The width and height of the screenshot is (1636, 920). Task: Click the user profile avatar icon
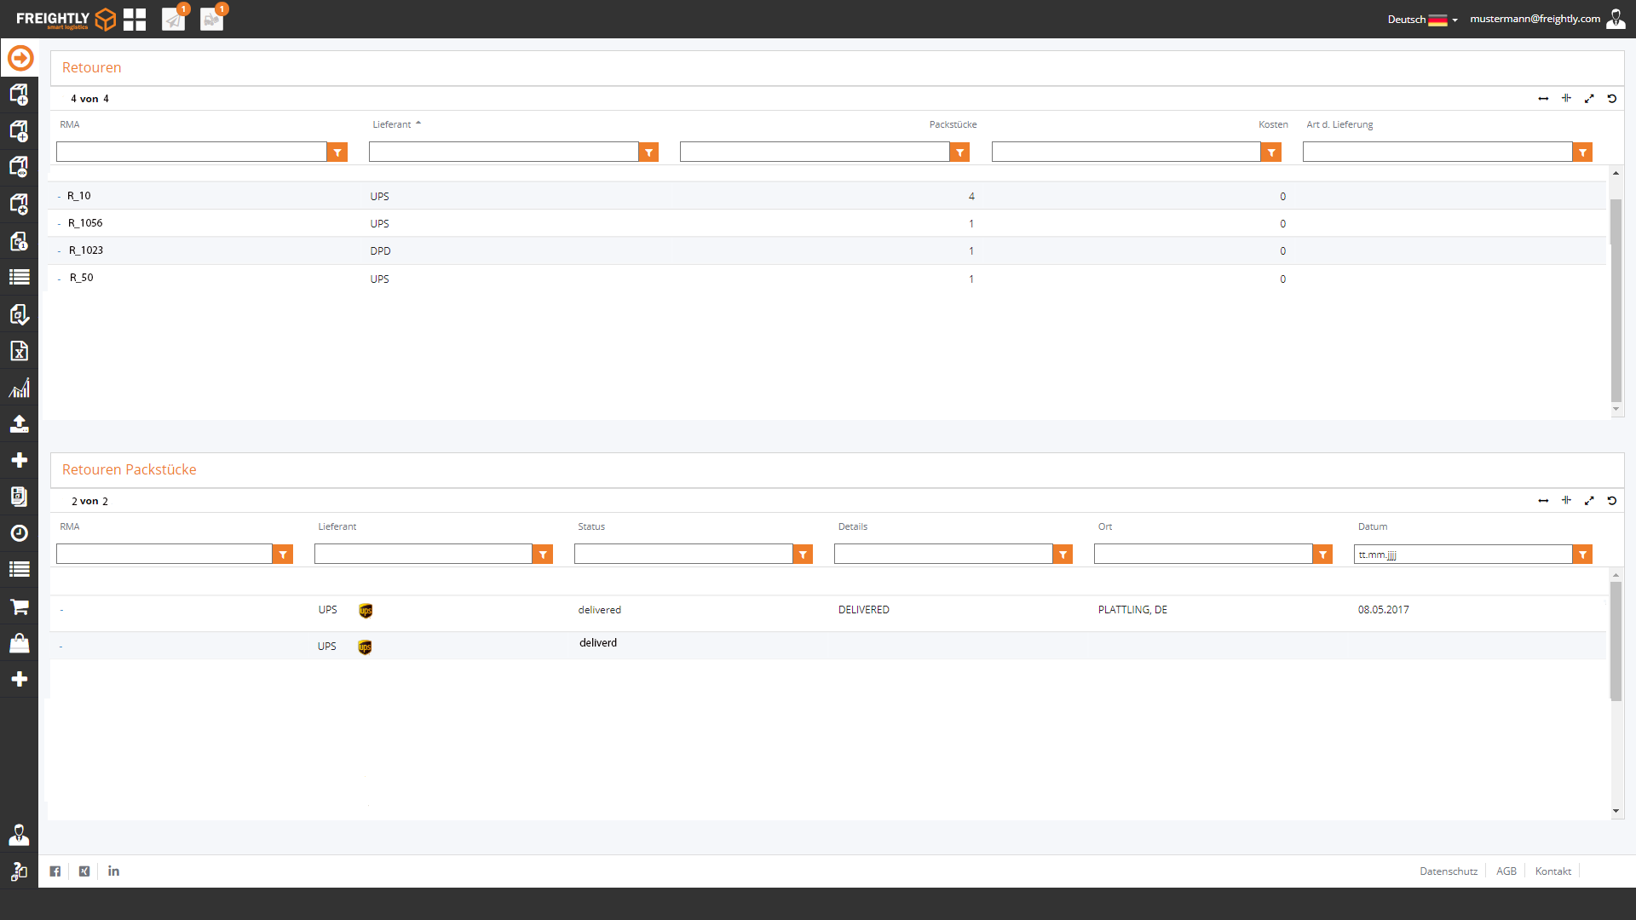(x=1615, y=19)
